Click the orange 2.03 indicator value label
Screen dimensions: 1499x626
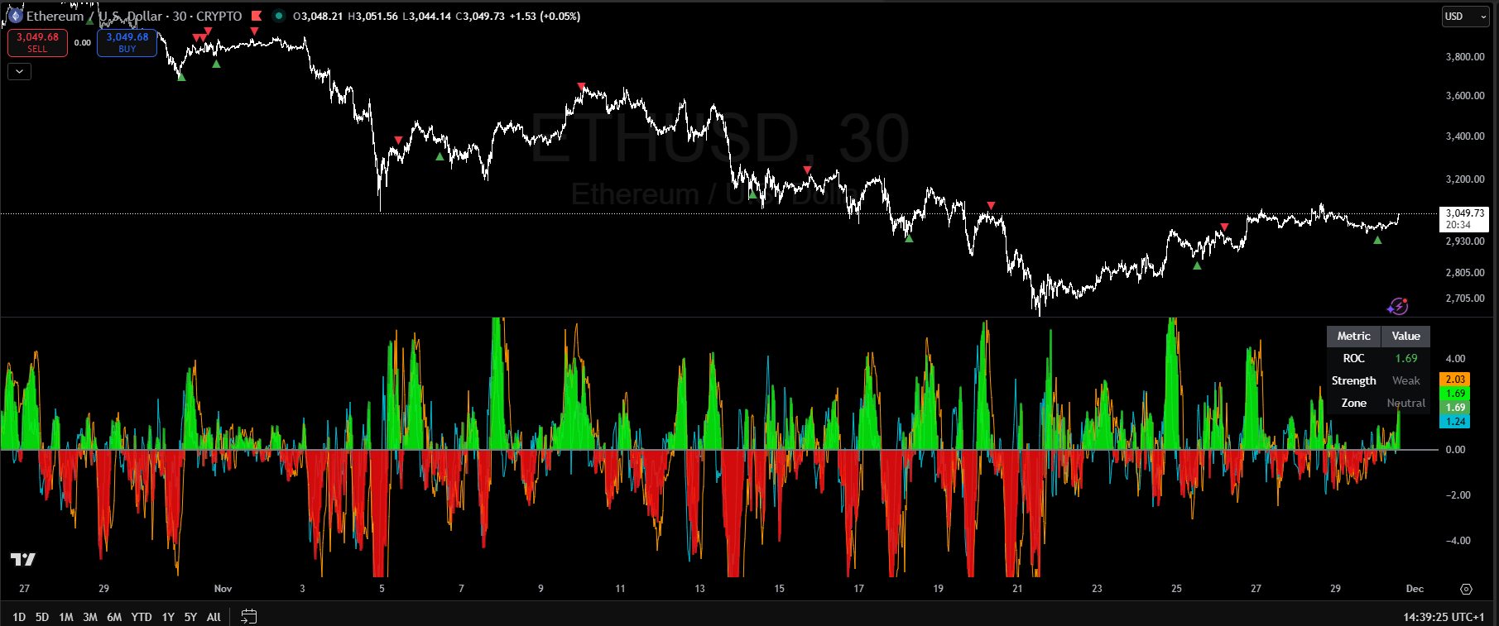coord(1455,380)
